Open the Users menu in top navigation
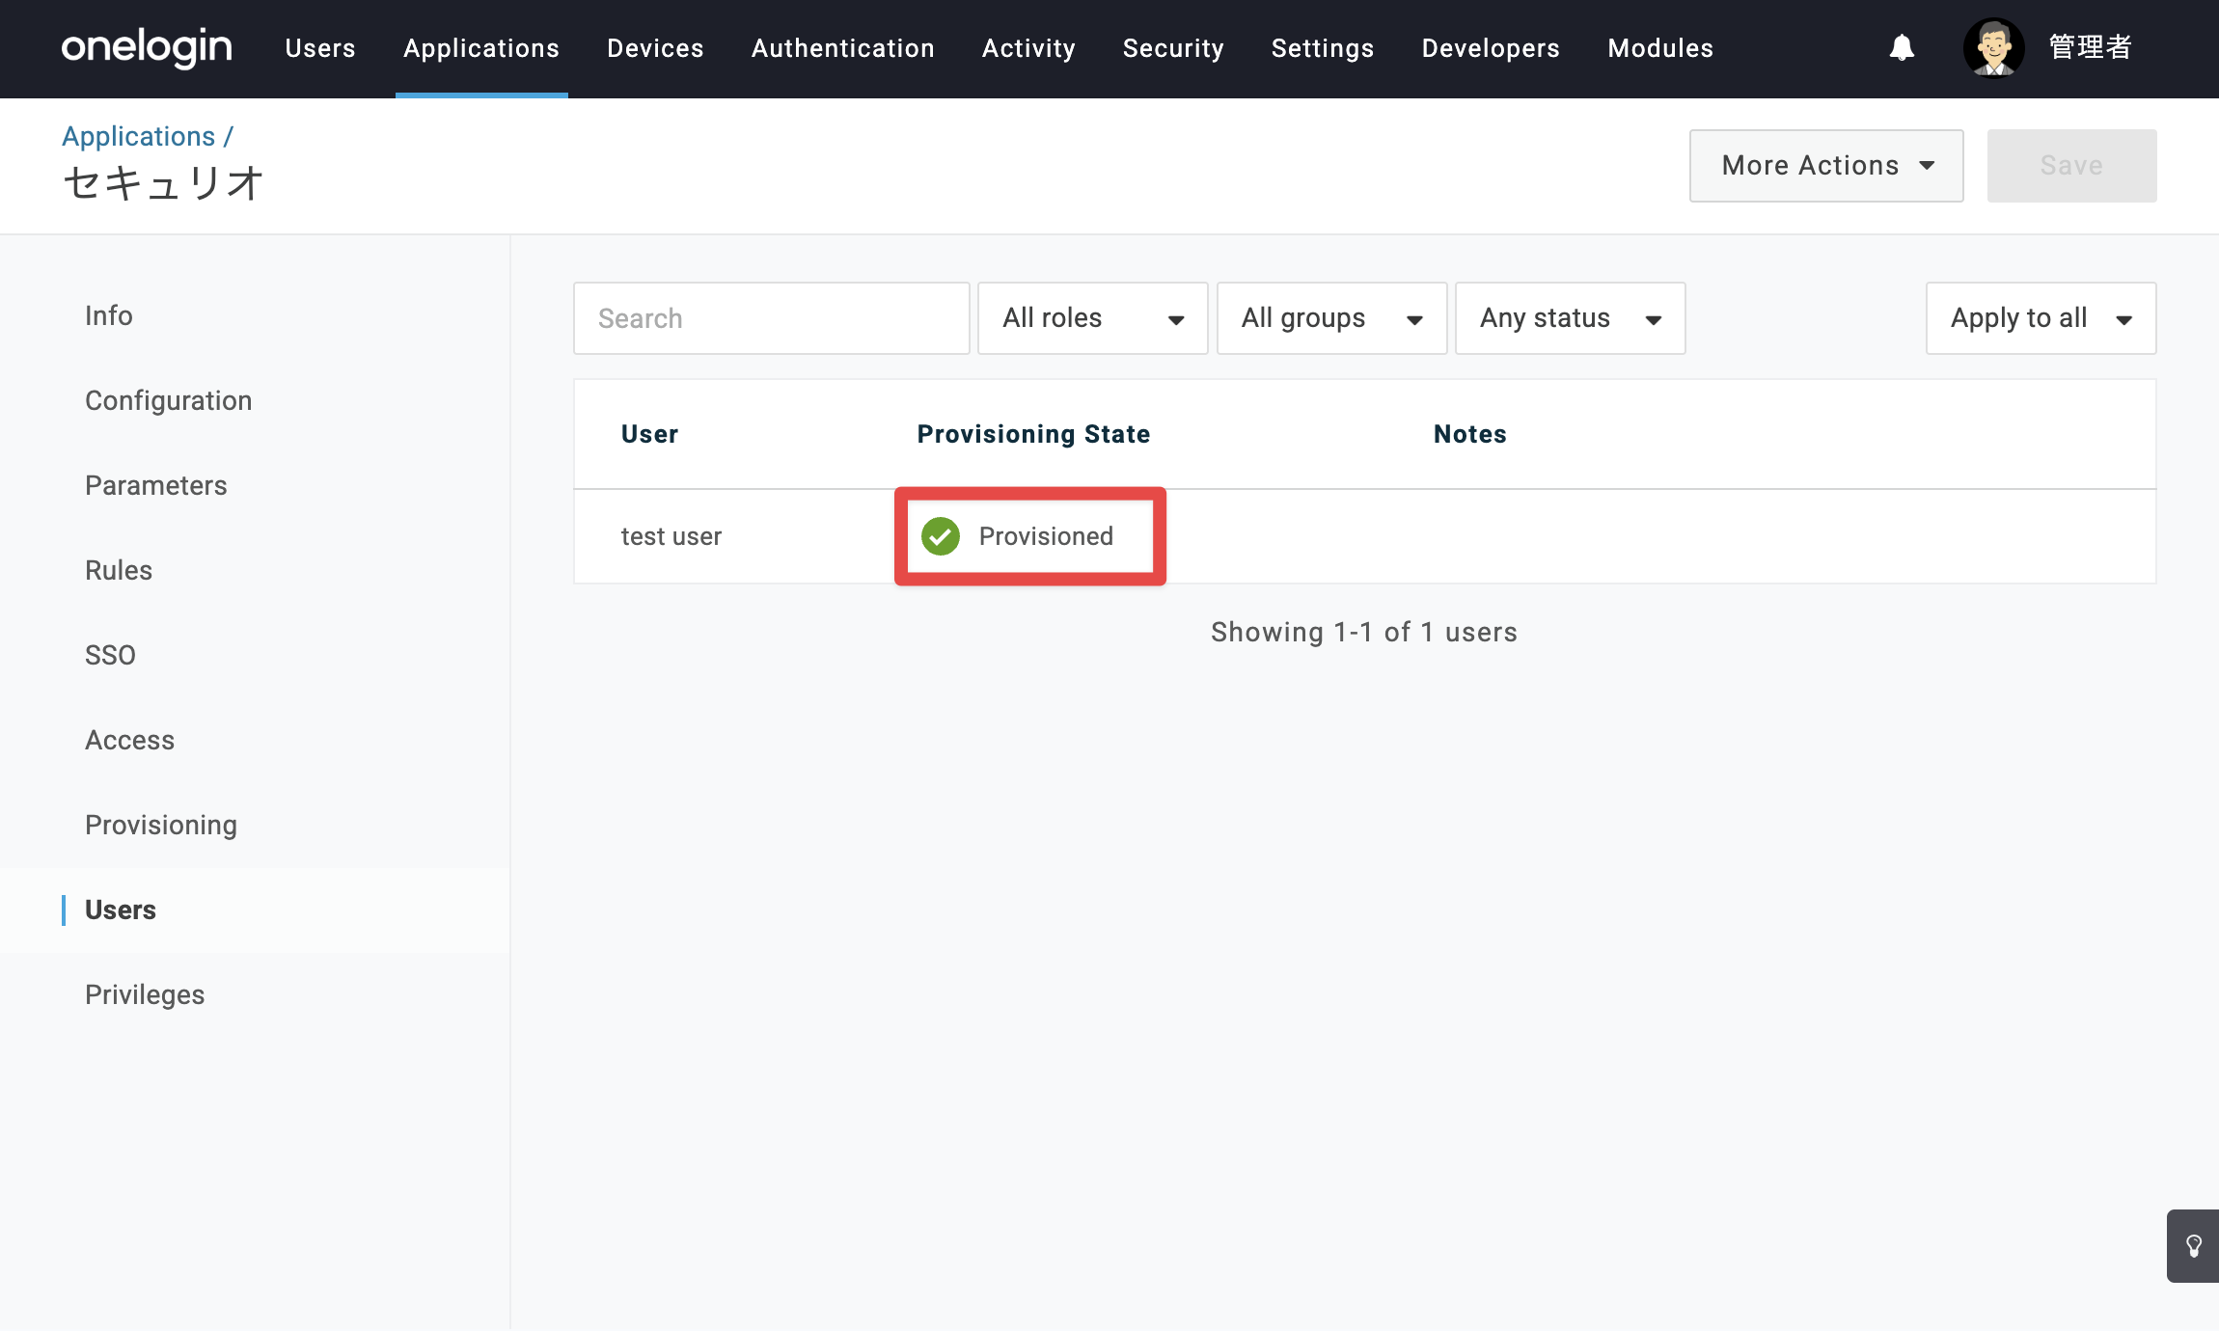The image size is (2219, 1331). coord(320,48)
